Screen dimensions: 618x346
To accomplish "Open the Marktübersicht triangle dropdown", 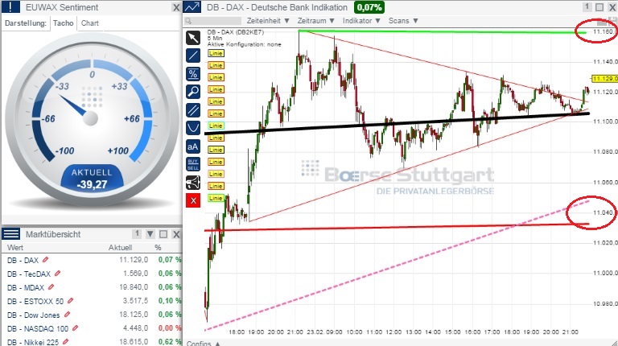I will click(x=150, y=234).
